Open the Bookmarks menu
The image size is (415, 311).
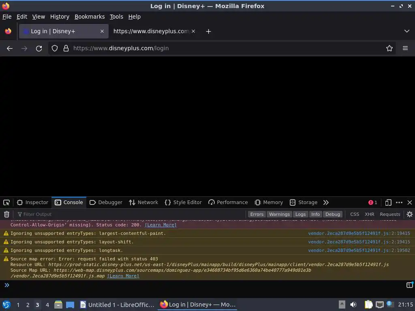pos(90,17)
